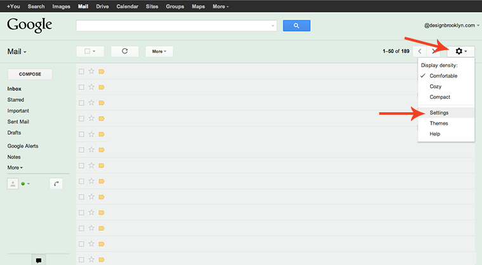Open the Google Alerts label

[x=23, y=146]
